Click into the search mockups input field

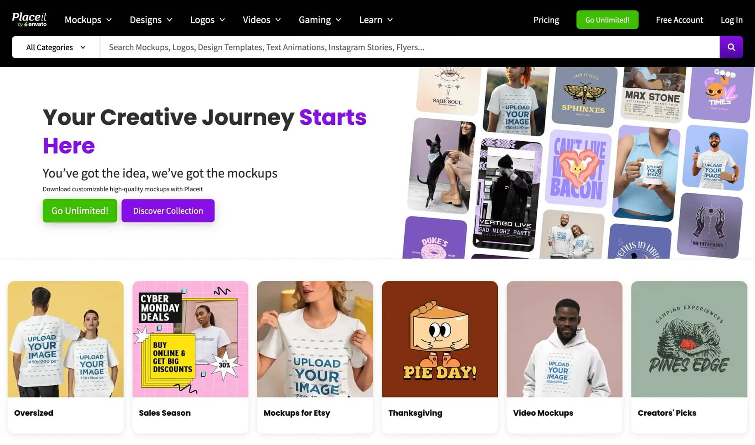coord(410,47)
